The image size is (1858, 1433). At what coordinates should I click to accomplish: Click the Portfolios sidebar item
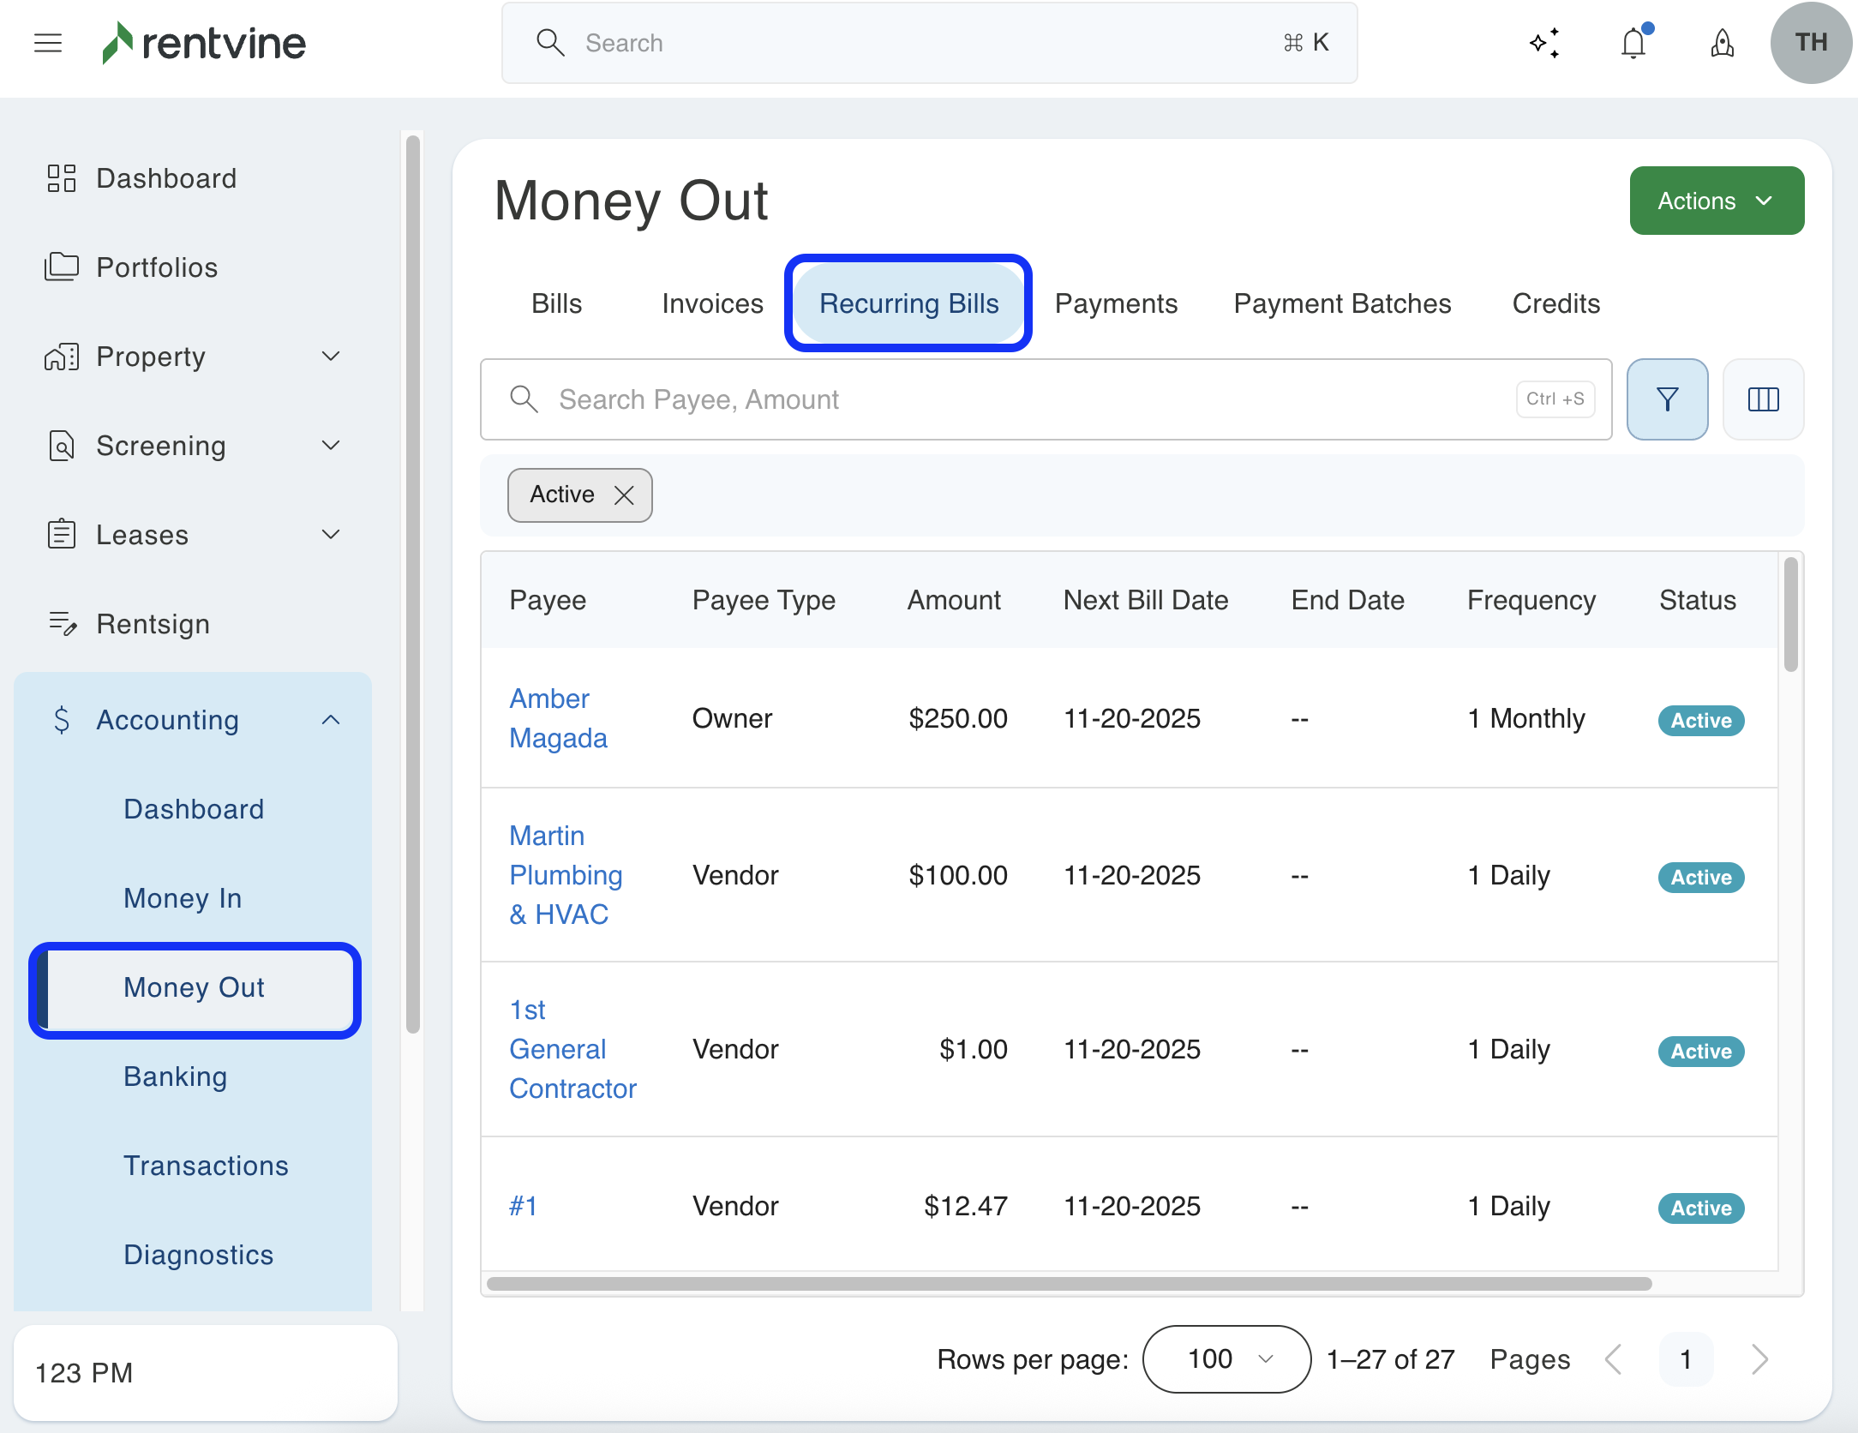pos(157,267)
